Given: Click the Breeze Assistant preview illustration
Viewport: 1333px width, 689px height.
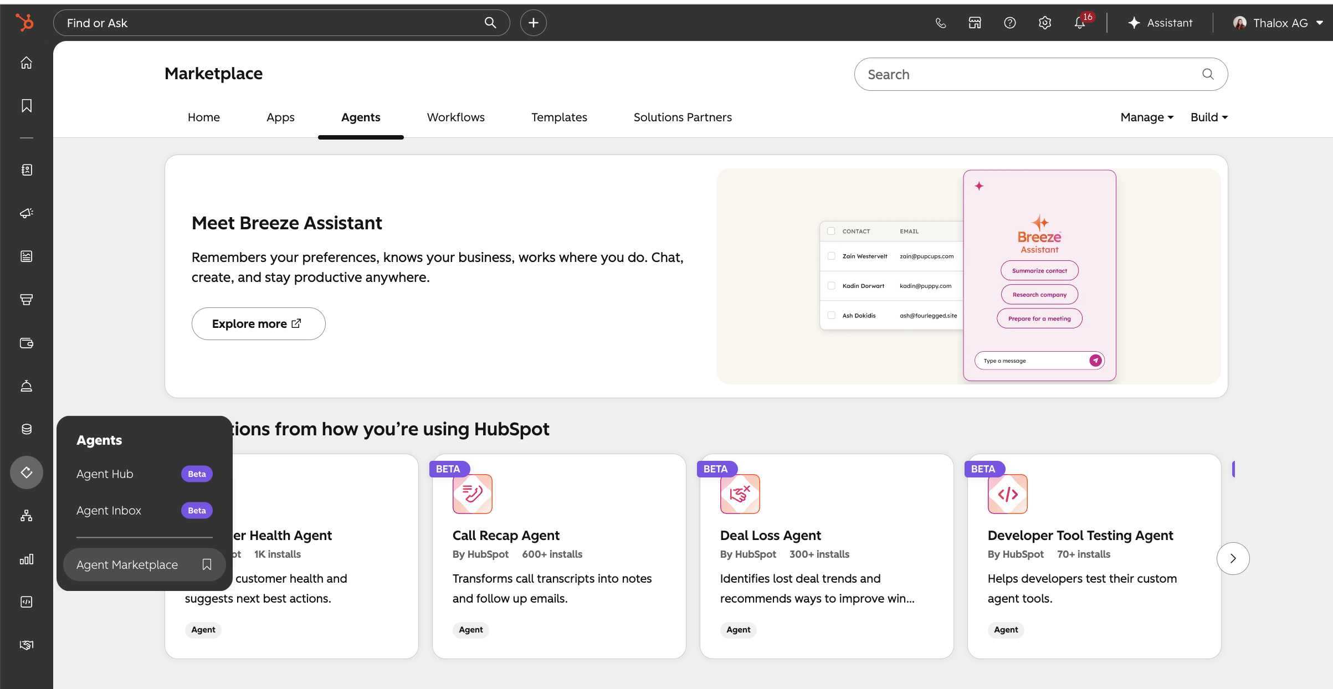Looking at the screenshot, I should coord(968,276).
